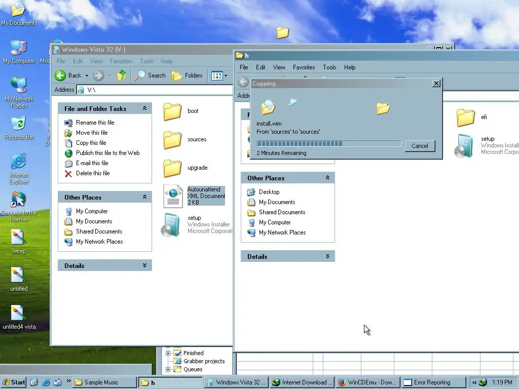519x389 pixels.
Task: Expand Details panel in Vista 32 window
Action: (144, 265)
